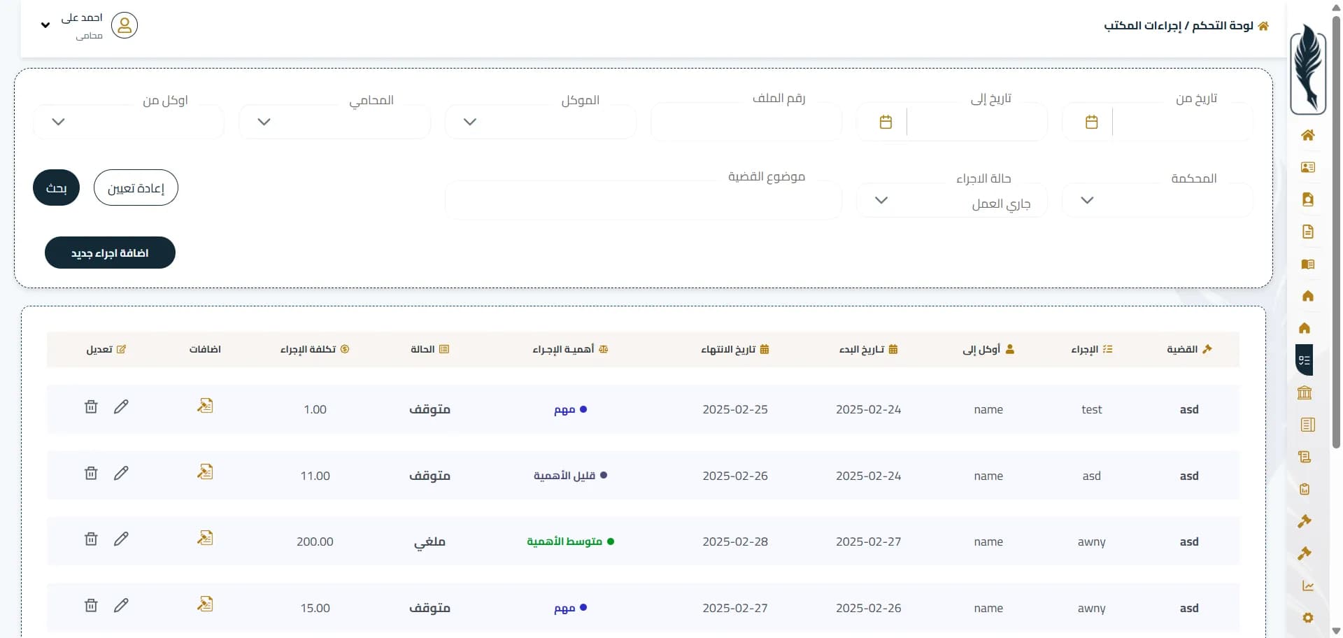Open the dashboard home icon in sidebar
This screenshot has width=1343, height=638.
[x=1307, y=135]
